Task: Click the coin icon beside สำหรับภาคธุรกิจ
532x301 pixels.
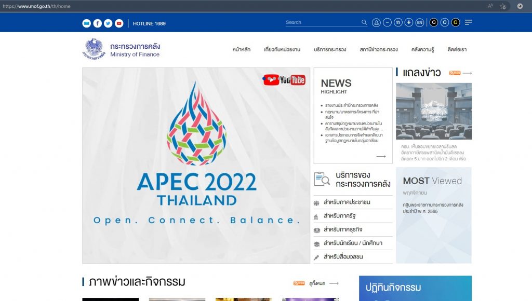Action: point(316,230)
